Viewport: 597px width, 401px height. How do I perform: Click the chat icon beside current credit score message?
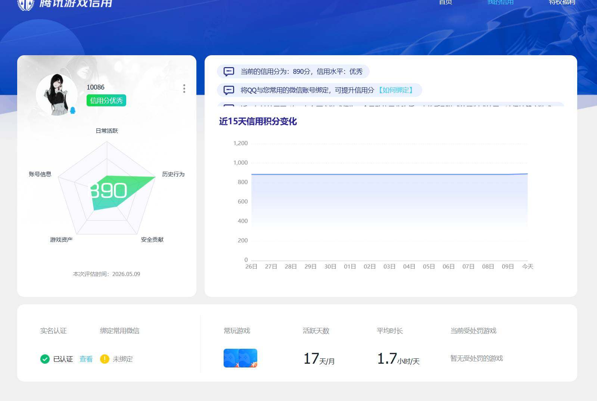click(228, 72)
